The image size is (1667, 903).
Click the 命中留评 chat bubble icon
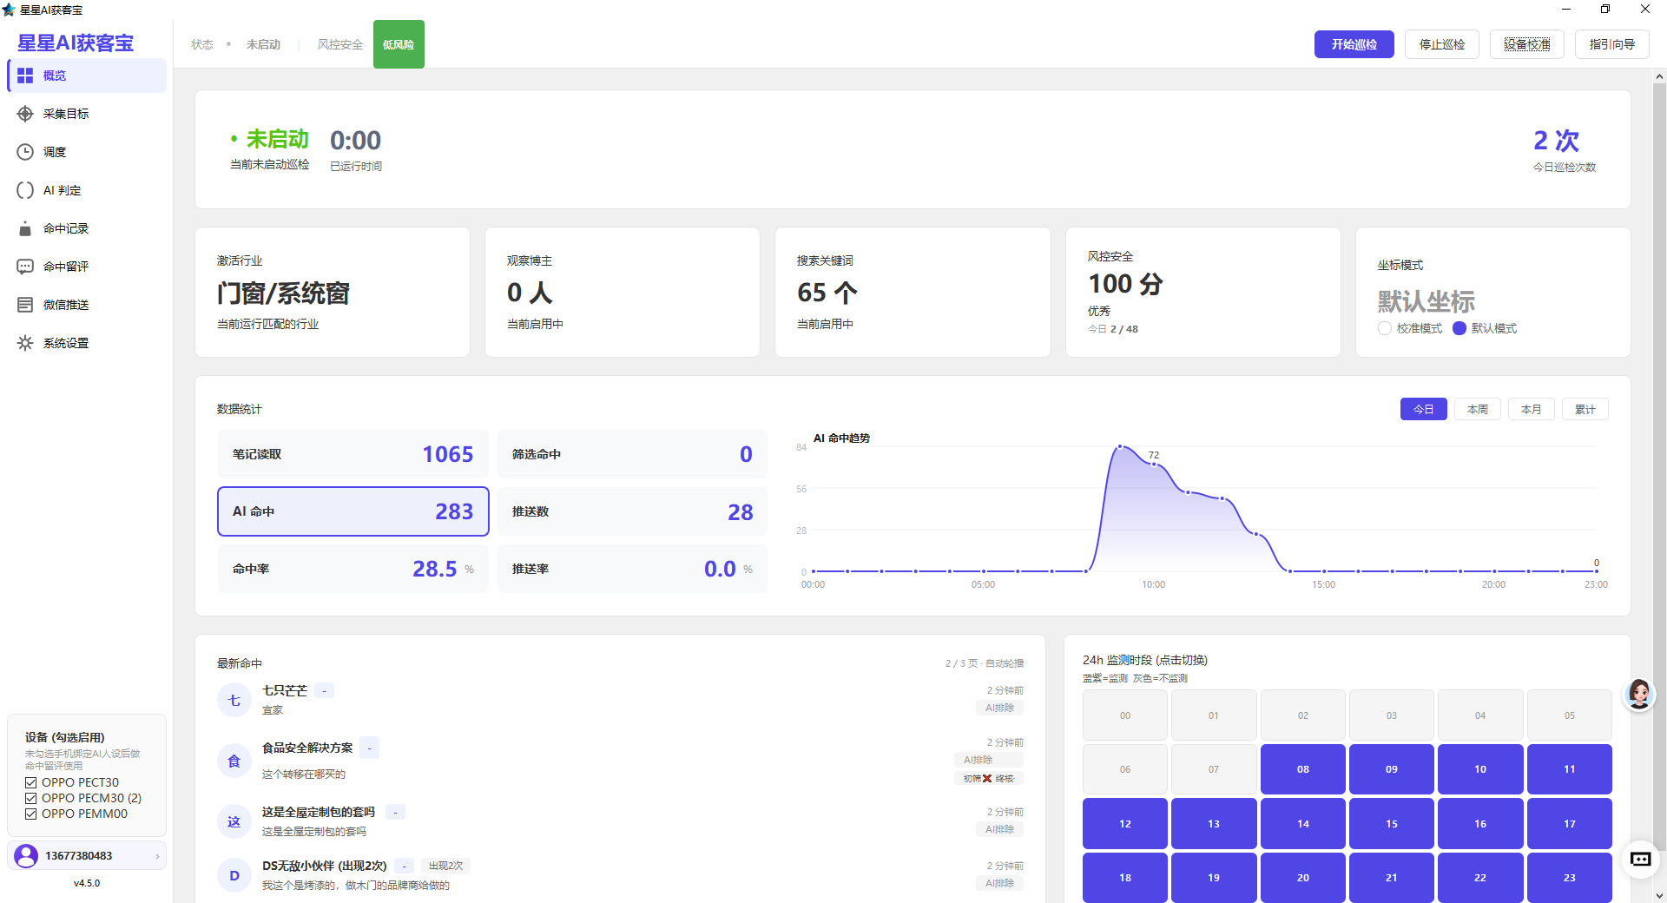click(25, 267)
